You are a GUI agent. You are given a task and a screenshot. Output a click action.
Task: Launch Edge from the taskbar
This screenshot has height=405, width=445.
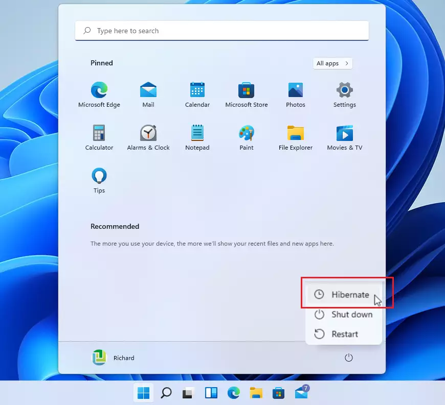[x=234, y=393]
